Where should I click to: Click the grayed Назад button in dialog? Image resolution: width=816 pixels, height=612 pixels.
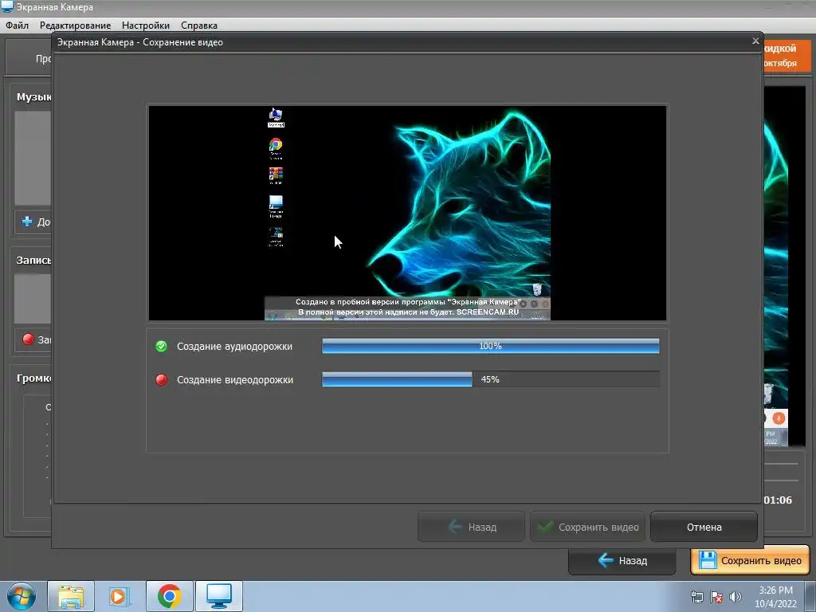click(471, 528)
